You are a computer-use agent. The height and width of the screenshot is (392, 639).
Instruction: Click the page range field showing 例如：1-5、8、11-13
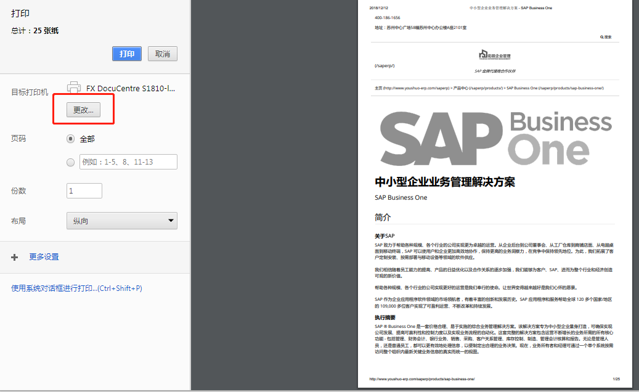(128, 161)
